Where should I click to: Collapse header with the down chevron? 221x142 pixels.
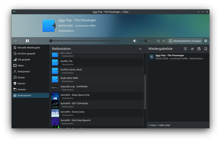16,41
